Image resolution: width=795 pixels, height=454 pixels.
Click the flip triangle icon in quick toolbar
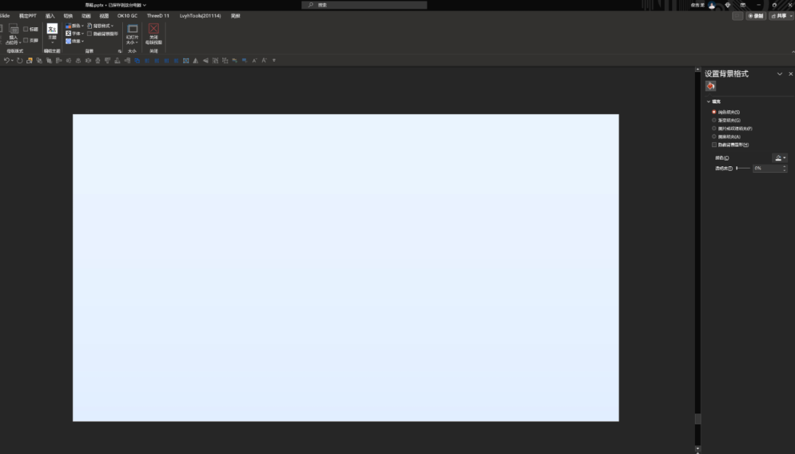(196, 60)
